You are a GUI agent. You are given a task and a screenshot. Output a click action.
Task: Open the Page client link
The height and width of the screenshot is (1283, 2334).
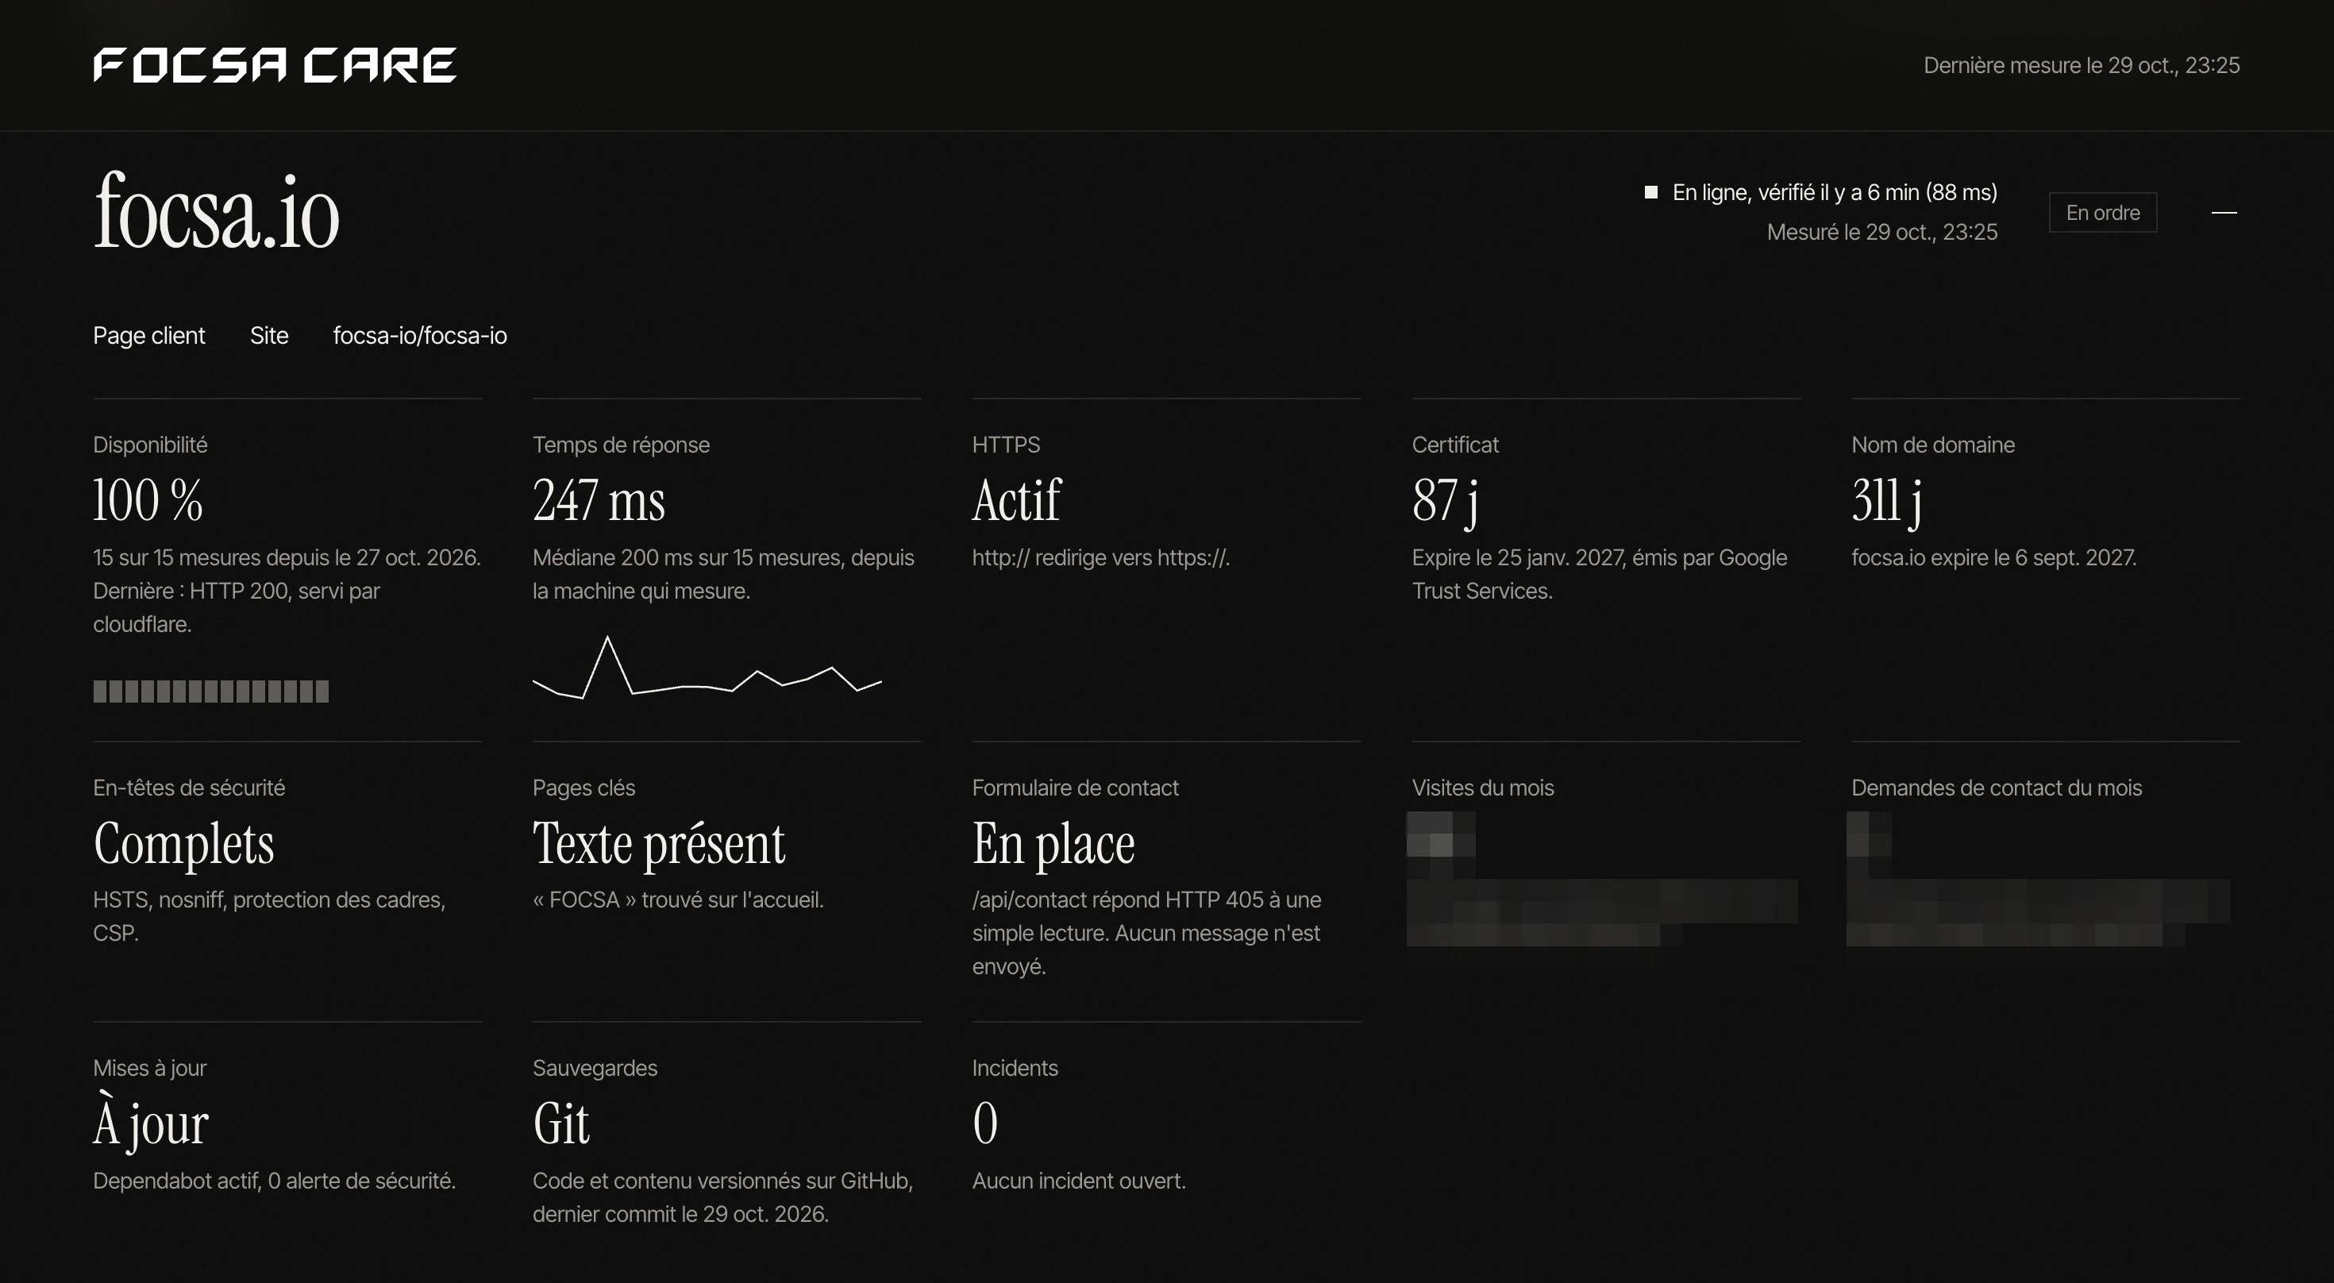click(148, 335)
